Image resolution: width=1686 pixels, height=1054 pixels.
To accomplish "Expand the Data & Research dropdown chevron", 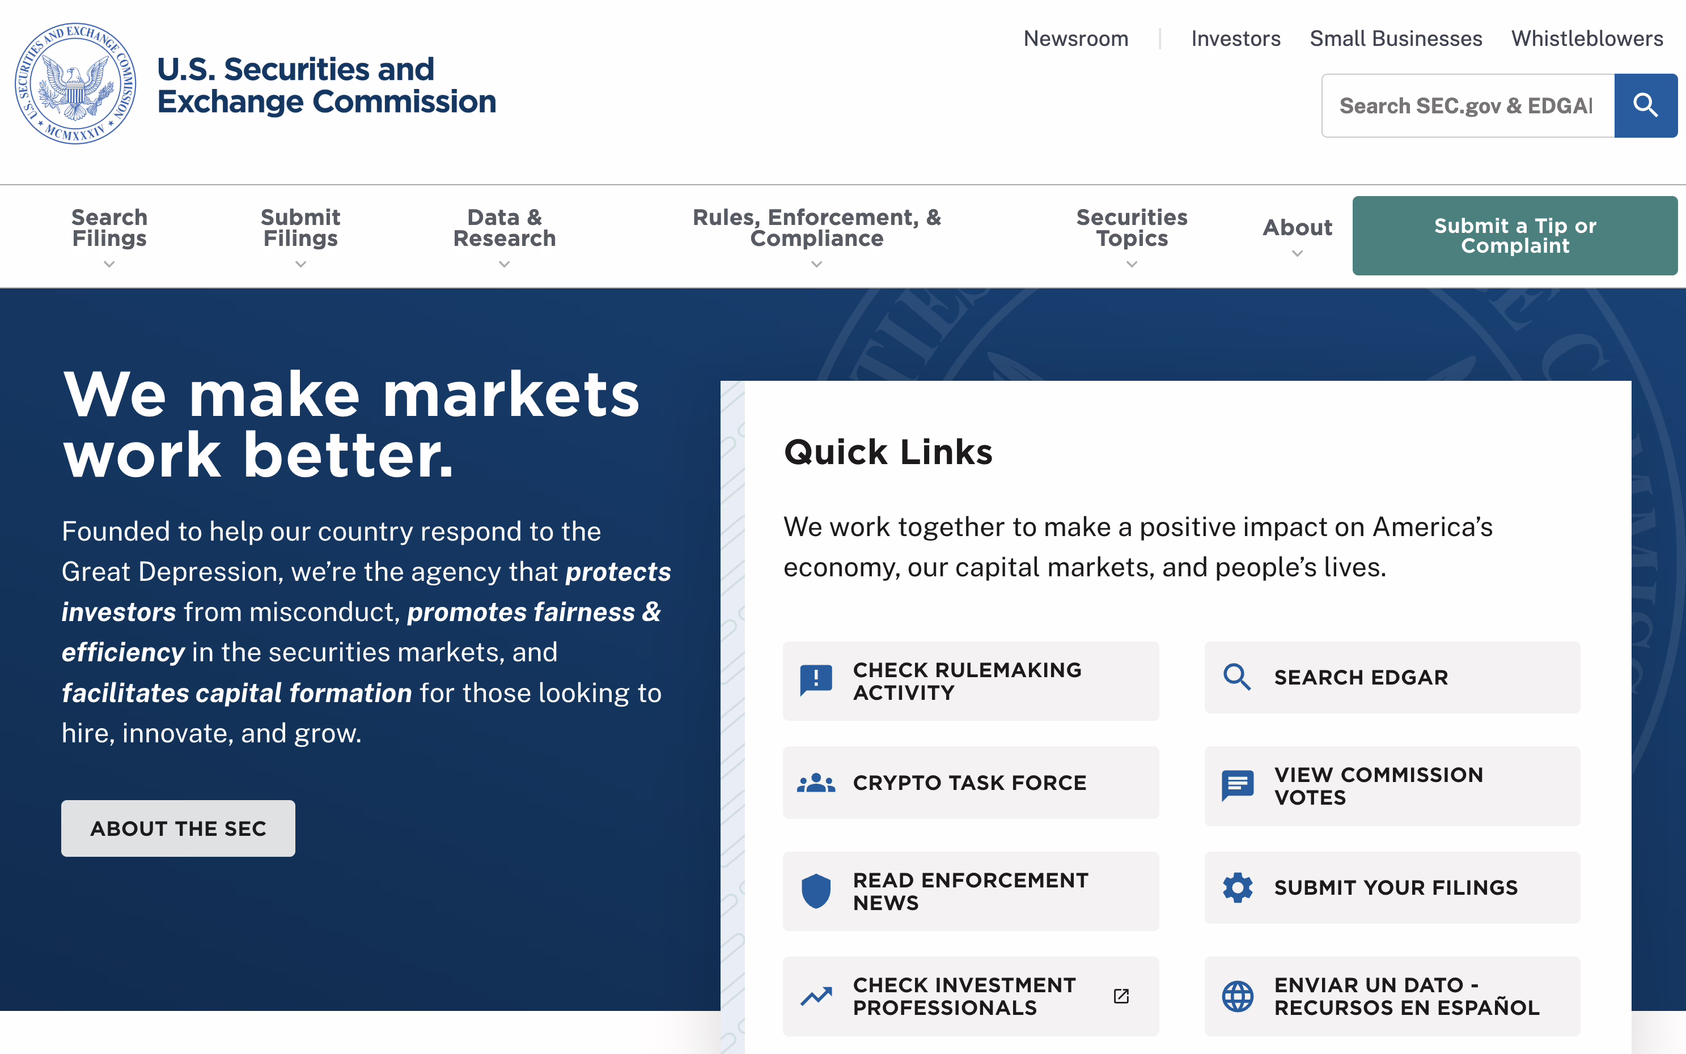I will (x=504, y=264).
